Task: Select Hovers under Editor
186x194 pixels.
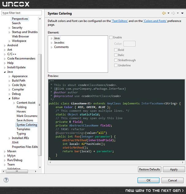Action: (x=21, y=112)
